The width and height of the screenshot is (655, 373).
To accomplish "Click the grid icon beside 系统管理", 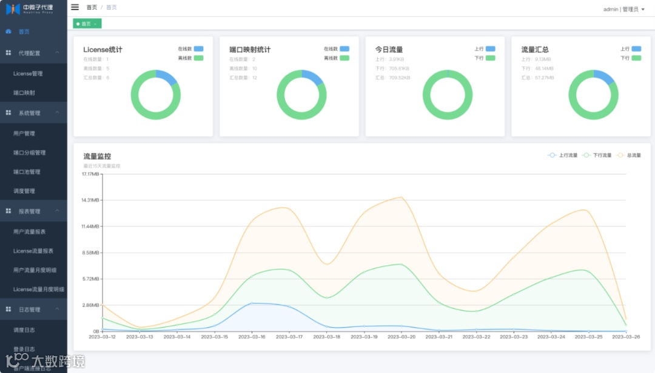I will pyautogui.click(x=8, y=113).
